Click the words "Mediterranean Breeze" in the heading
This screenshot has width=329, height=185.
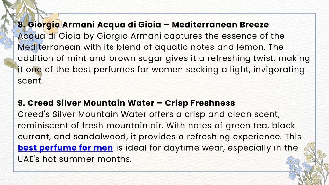tap(220, 25)
